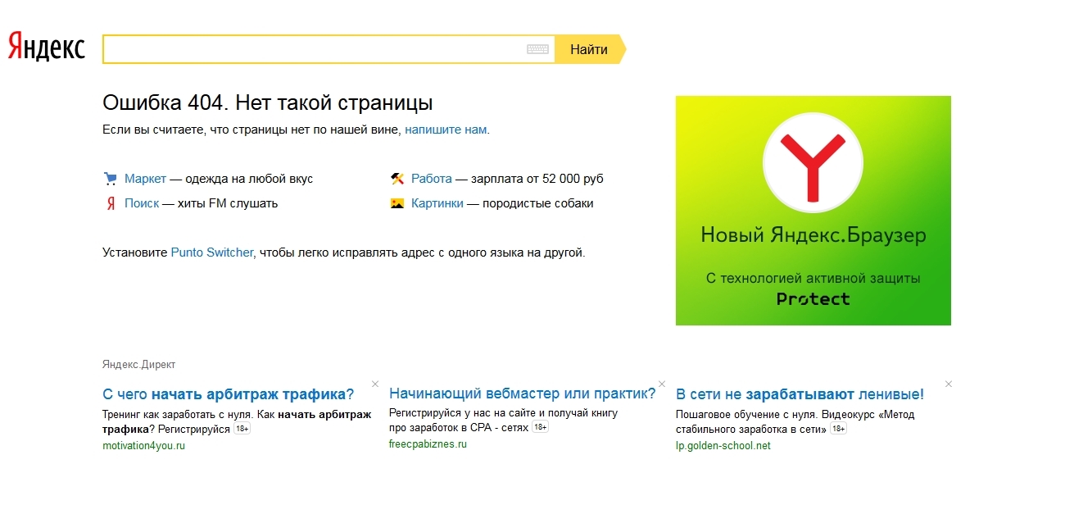
Task: Click text зарплата от 52 000 руб
Action: [537, 179]
